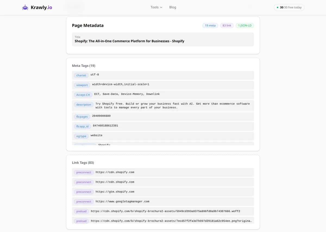Select the Shopify page title text
Screen dimensions: 326x232
129,41
